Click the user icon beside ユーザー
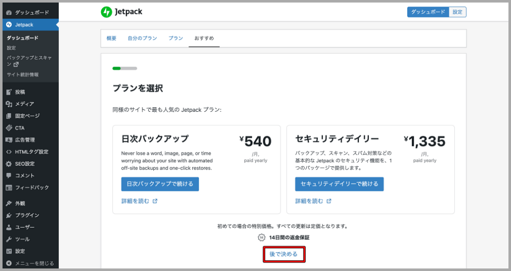511x271 pixels. tap(9, 227)
